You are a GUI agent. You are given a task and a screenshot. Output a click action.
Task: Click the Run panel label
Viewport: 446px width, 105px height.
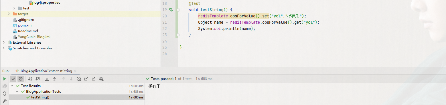click(x=6, y=71)
